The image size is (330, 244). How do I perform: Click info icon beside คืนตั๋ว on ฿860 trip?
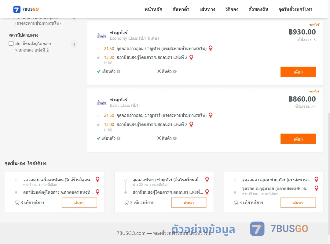click(175, 138)
